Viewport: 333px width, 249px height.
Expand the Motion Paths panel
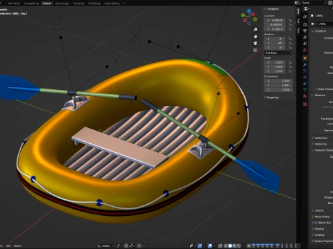321,216
